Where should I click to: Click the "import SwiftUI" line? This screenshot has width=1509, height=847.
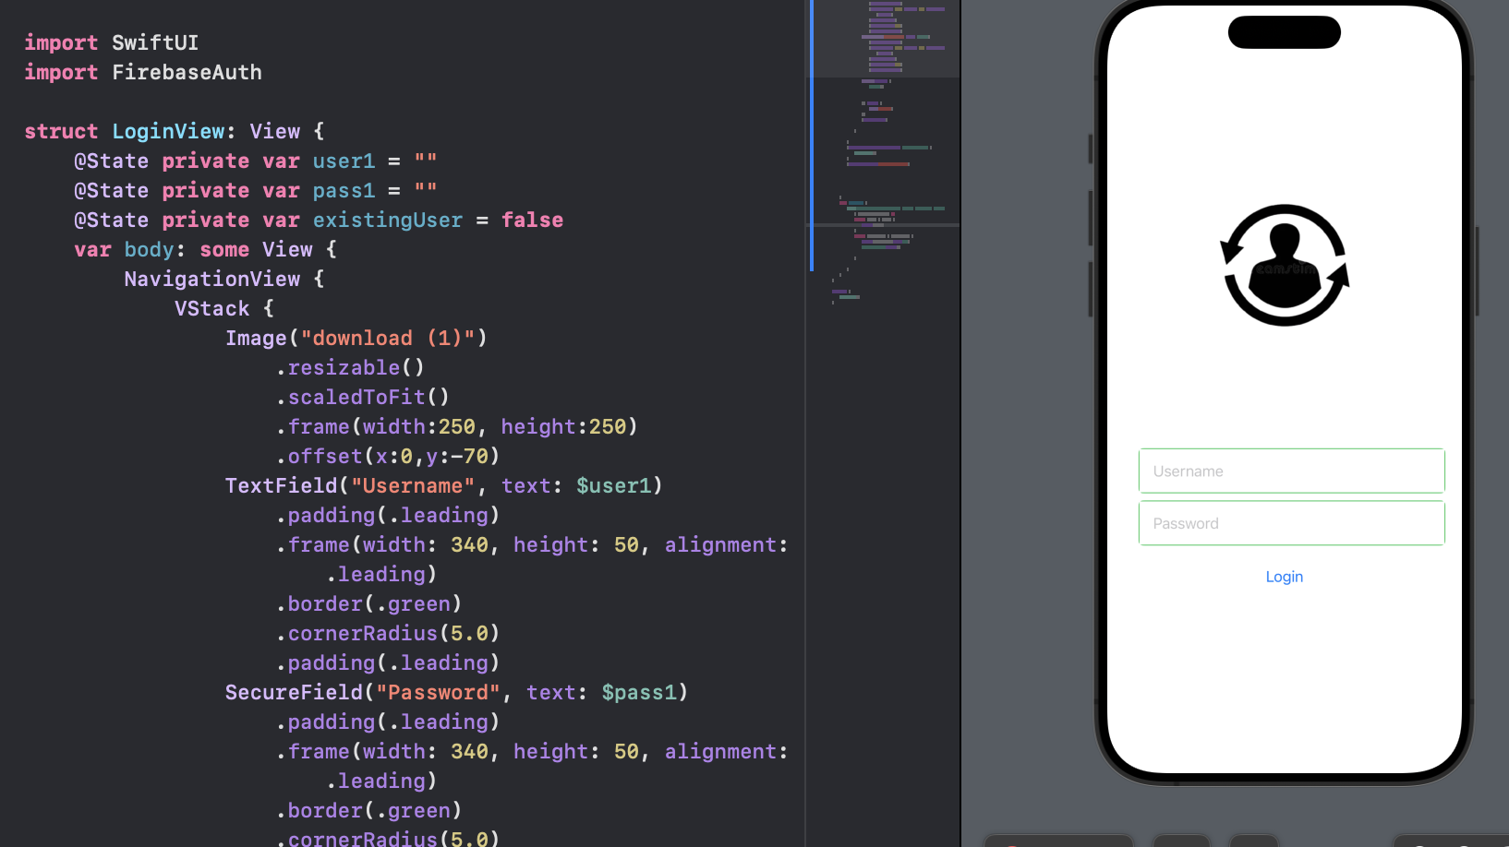coord(111,42)
